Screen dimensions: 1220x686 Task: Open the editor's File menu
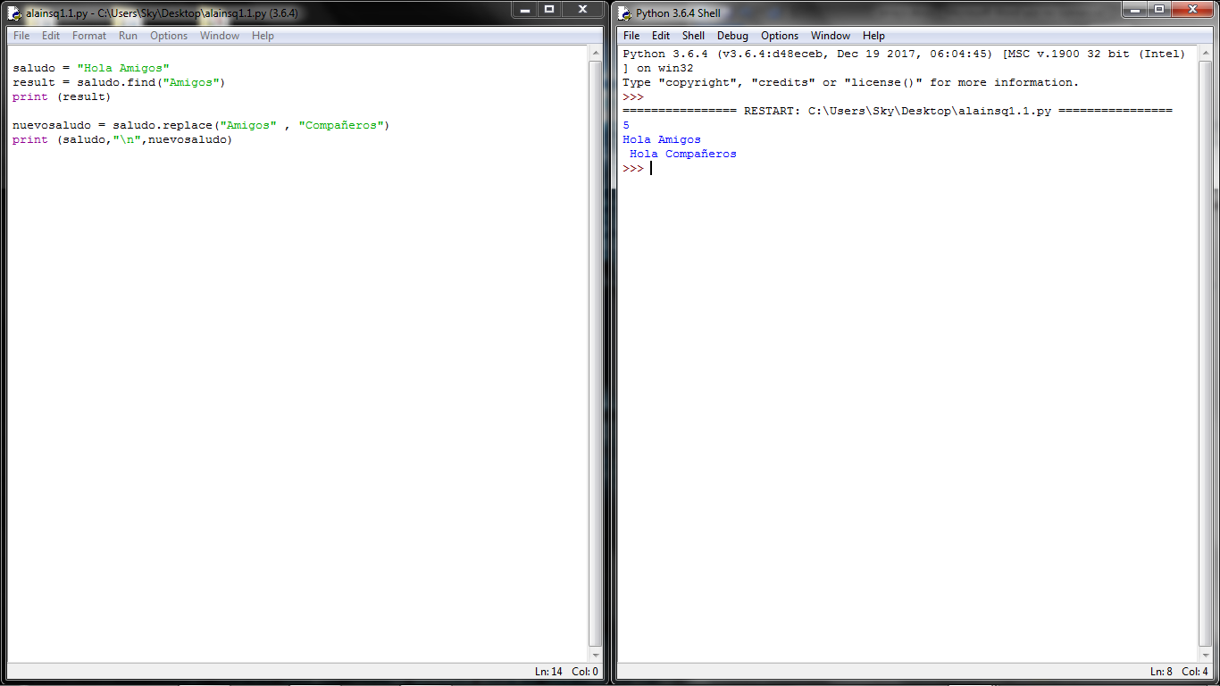21,36
